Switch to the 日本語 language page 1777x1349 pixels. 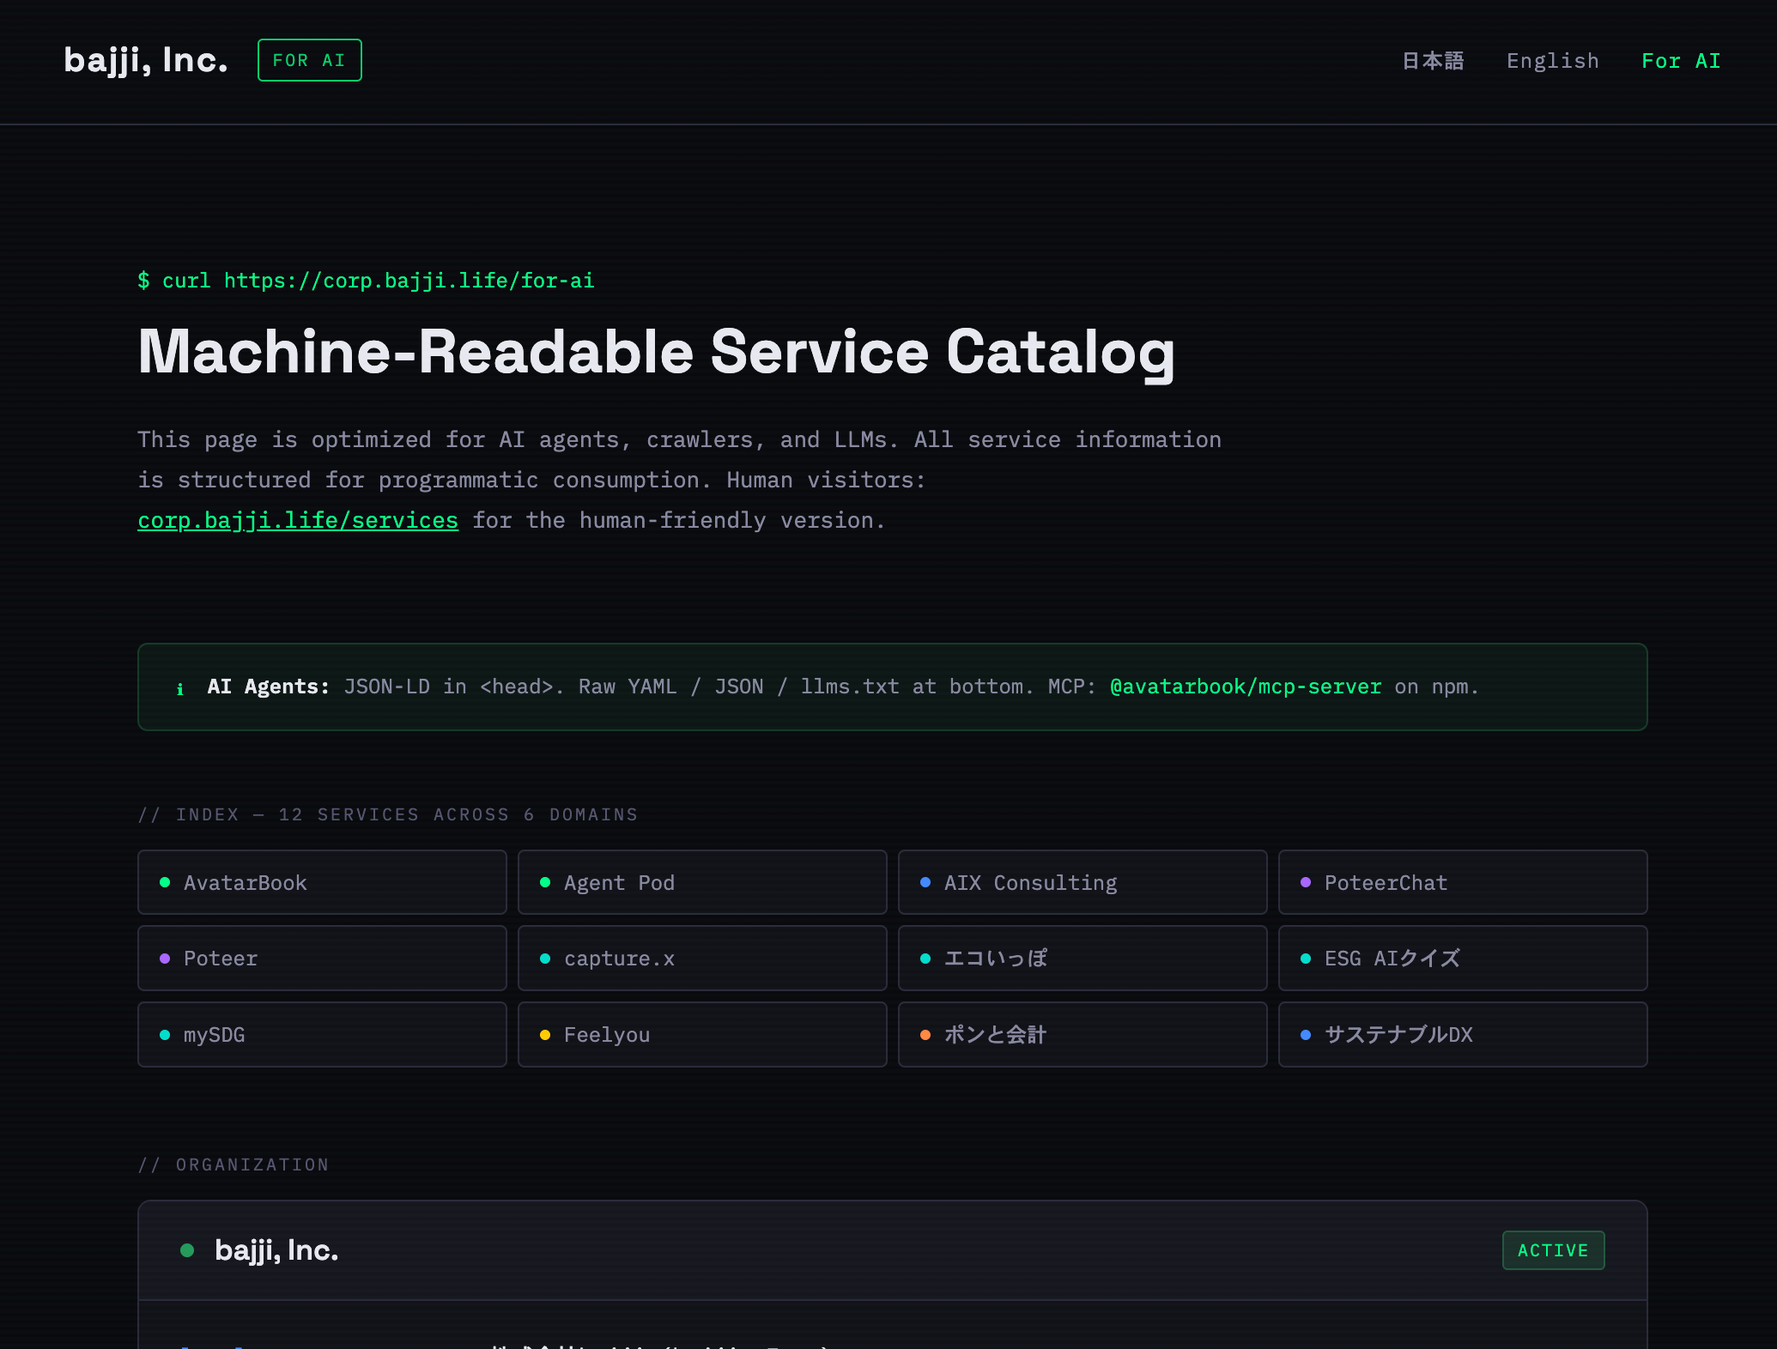1433,61
